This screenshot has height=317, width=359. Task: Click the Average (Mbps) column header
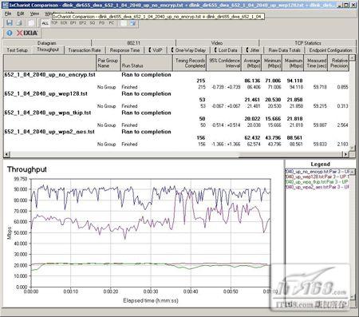251,63
